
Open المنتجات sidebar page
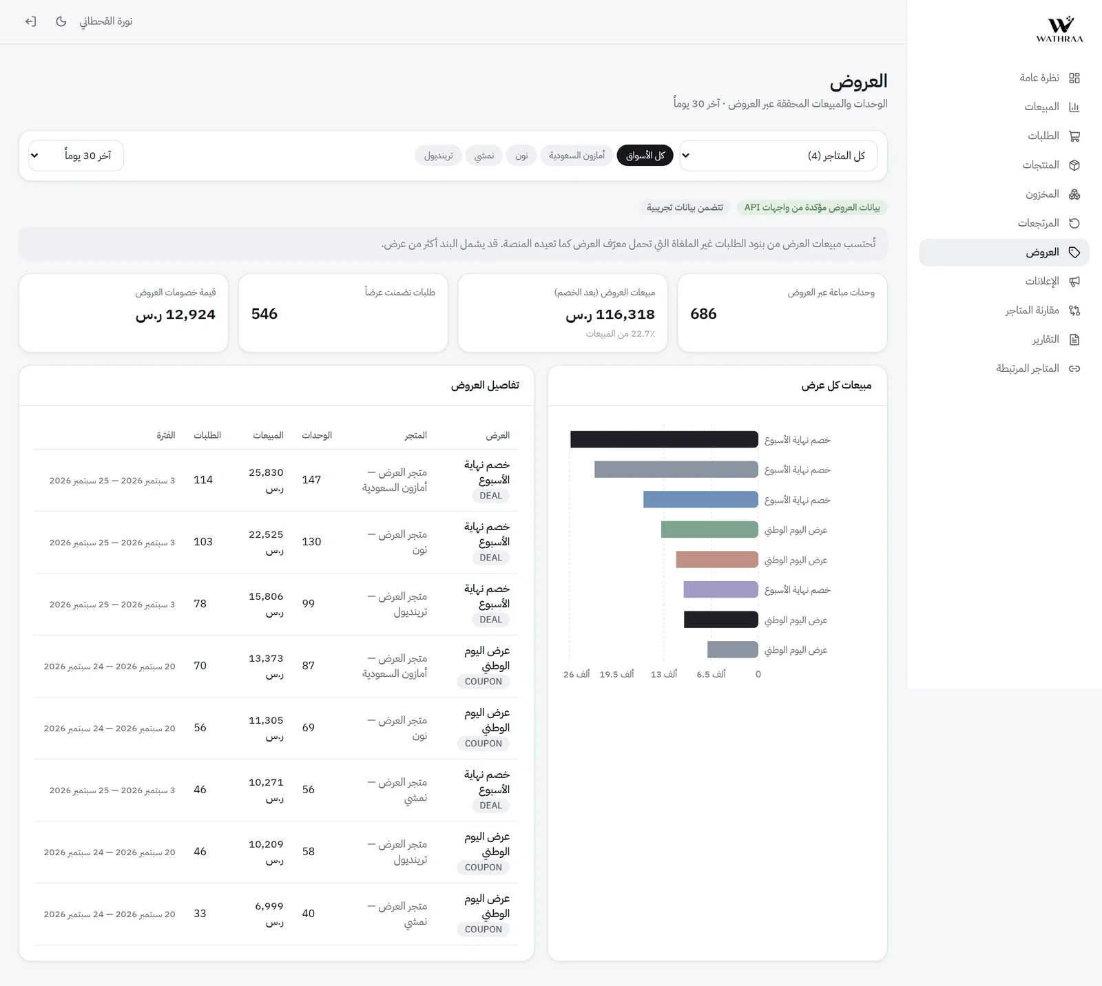pos(1004,165)
